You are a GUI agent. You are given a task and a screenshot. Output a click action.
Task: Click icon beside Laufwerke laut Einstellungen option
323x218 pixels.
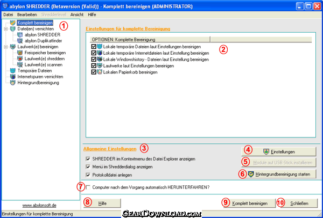pos(100,66)
